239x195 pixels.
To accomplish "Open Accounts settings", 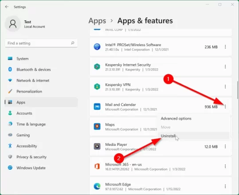I will click(x=41, y=113).
